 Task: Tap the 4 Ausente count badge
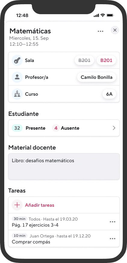coord(56,128)
